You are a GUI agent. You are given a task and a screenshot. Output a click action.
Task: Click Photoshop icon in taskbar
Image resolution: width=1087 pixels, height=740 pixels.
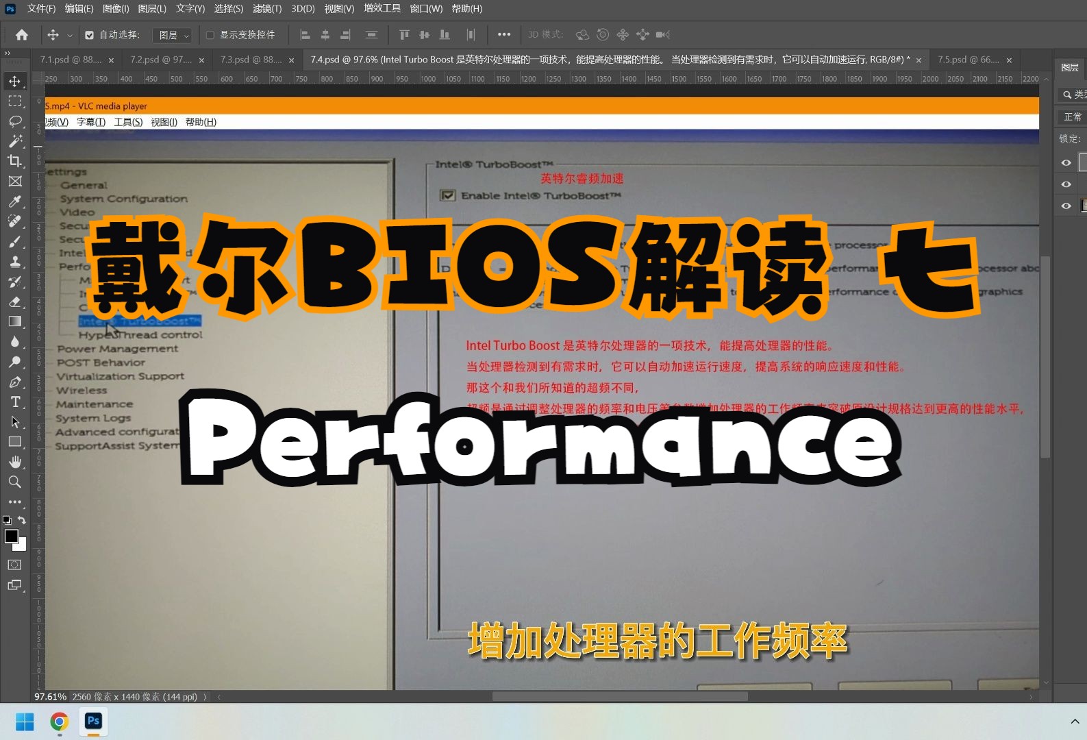(x=93, y=721)
